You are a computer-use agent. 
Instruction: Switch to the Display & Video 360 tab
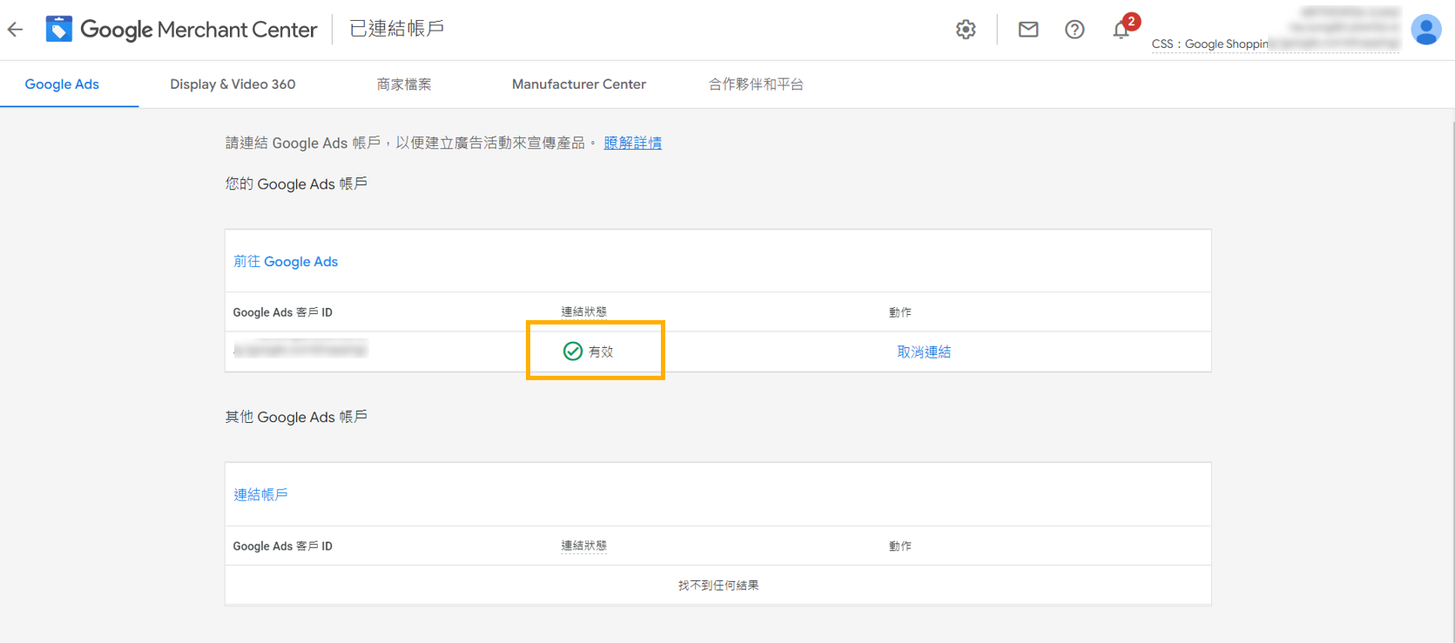click(x=232, y=84)
